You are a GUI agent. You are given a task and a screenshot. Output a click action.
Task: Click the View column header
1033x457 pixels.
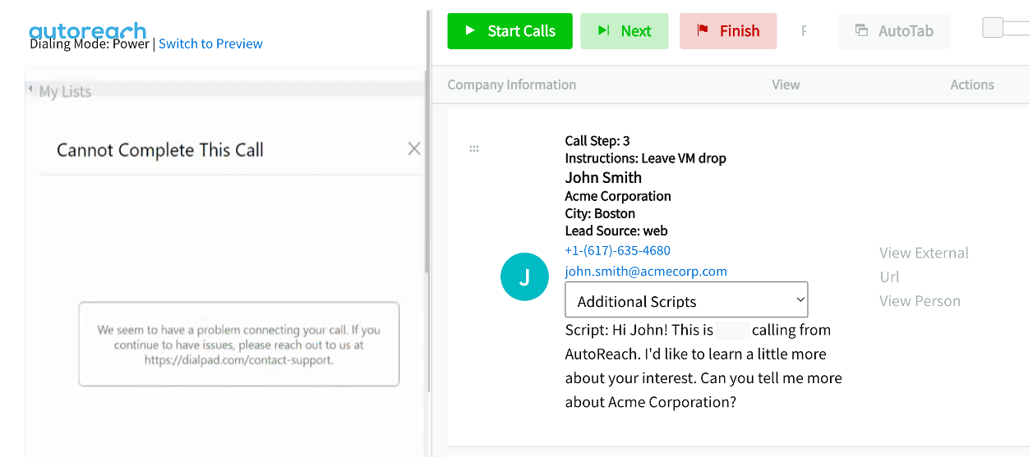tap(786, 85)
